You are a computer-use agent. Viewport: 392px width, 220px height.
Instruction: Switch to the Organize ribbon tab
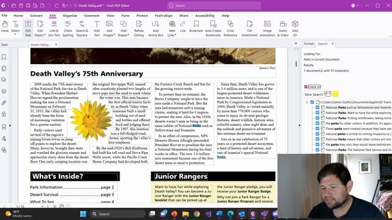(x=70, y=15)
